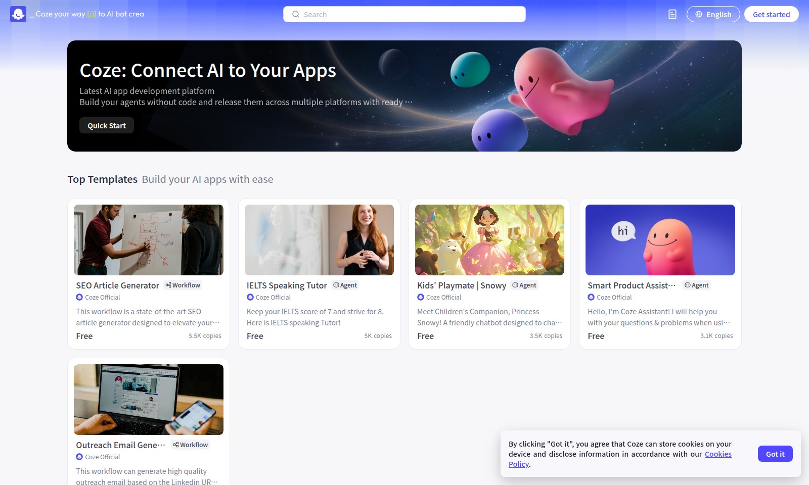Click the IELTS Speaking Tutor title
Viewport: 809px width, 485px height.
click(287, 285)
